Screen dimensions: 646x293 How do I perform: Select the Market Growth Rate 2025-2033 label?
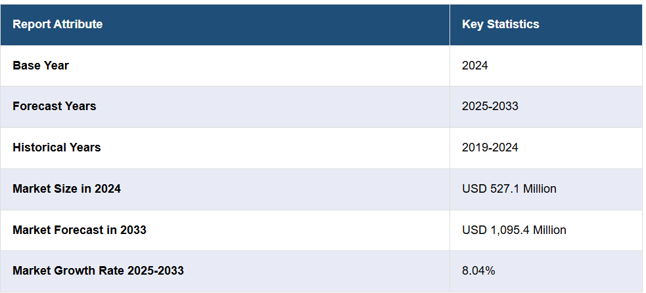pyautogui.click(x=98, y=271)
